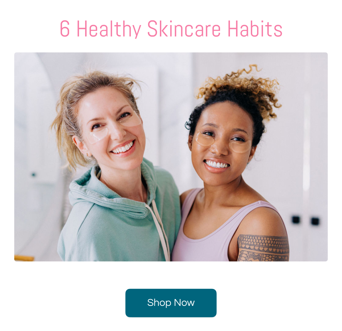The width and height of the screenshot is (342, 331).
Task: Open the hero photo of two women
Action: point(171,157)
